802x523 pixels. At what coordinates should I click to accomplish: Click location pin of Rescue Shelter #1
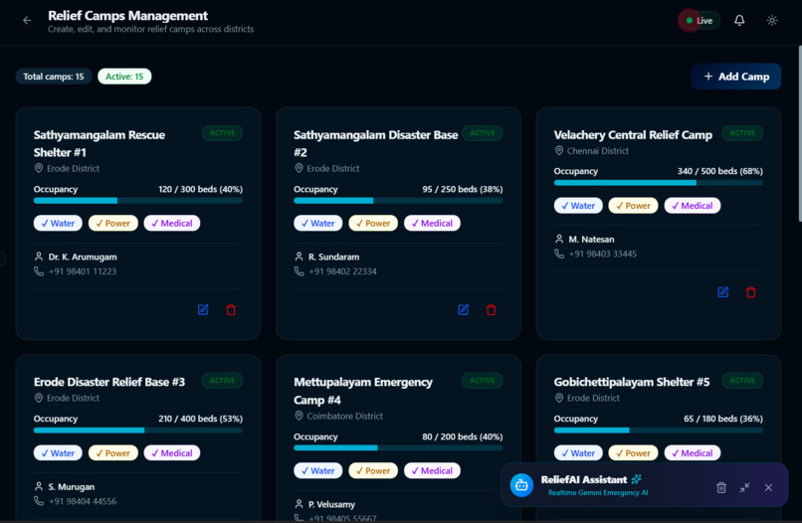click(x=39, y=168)
